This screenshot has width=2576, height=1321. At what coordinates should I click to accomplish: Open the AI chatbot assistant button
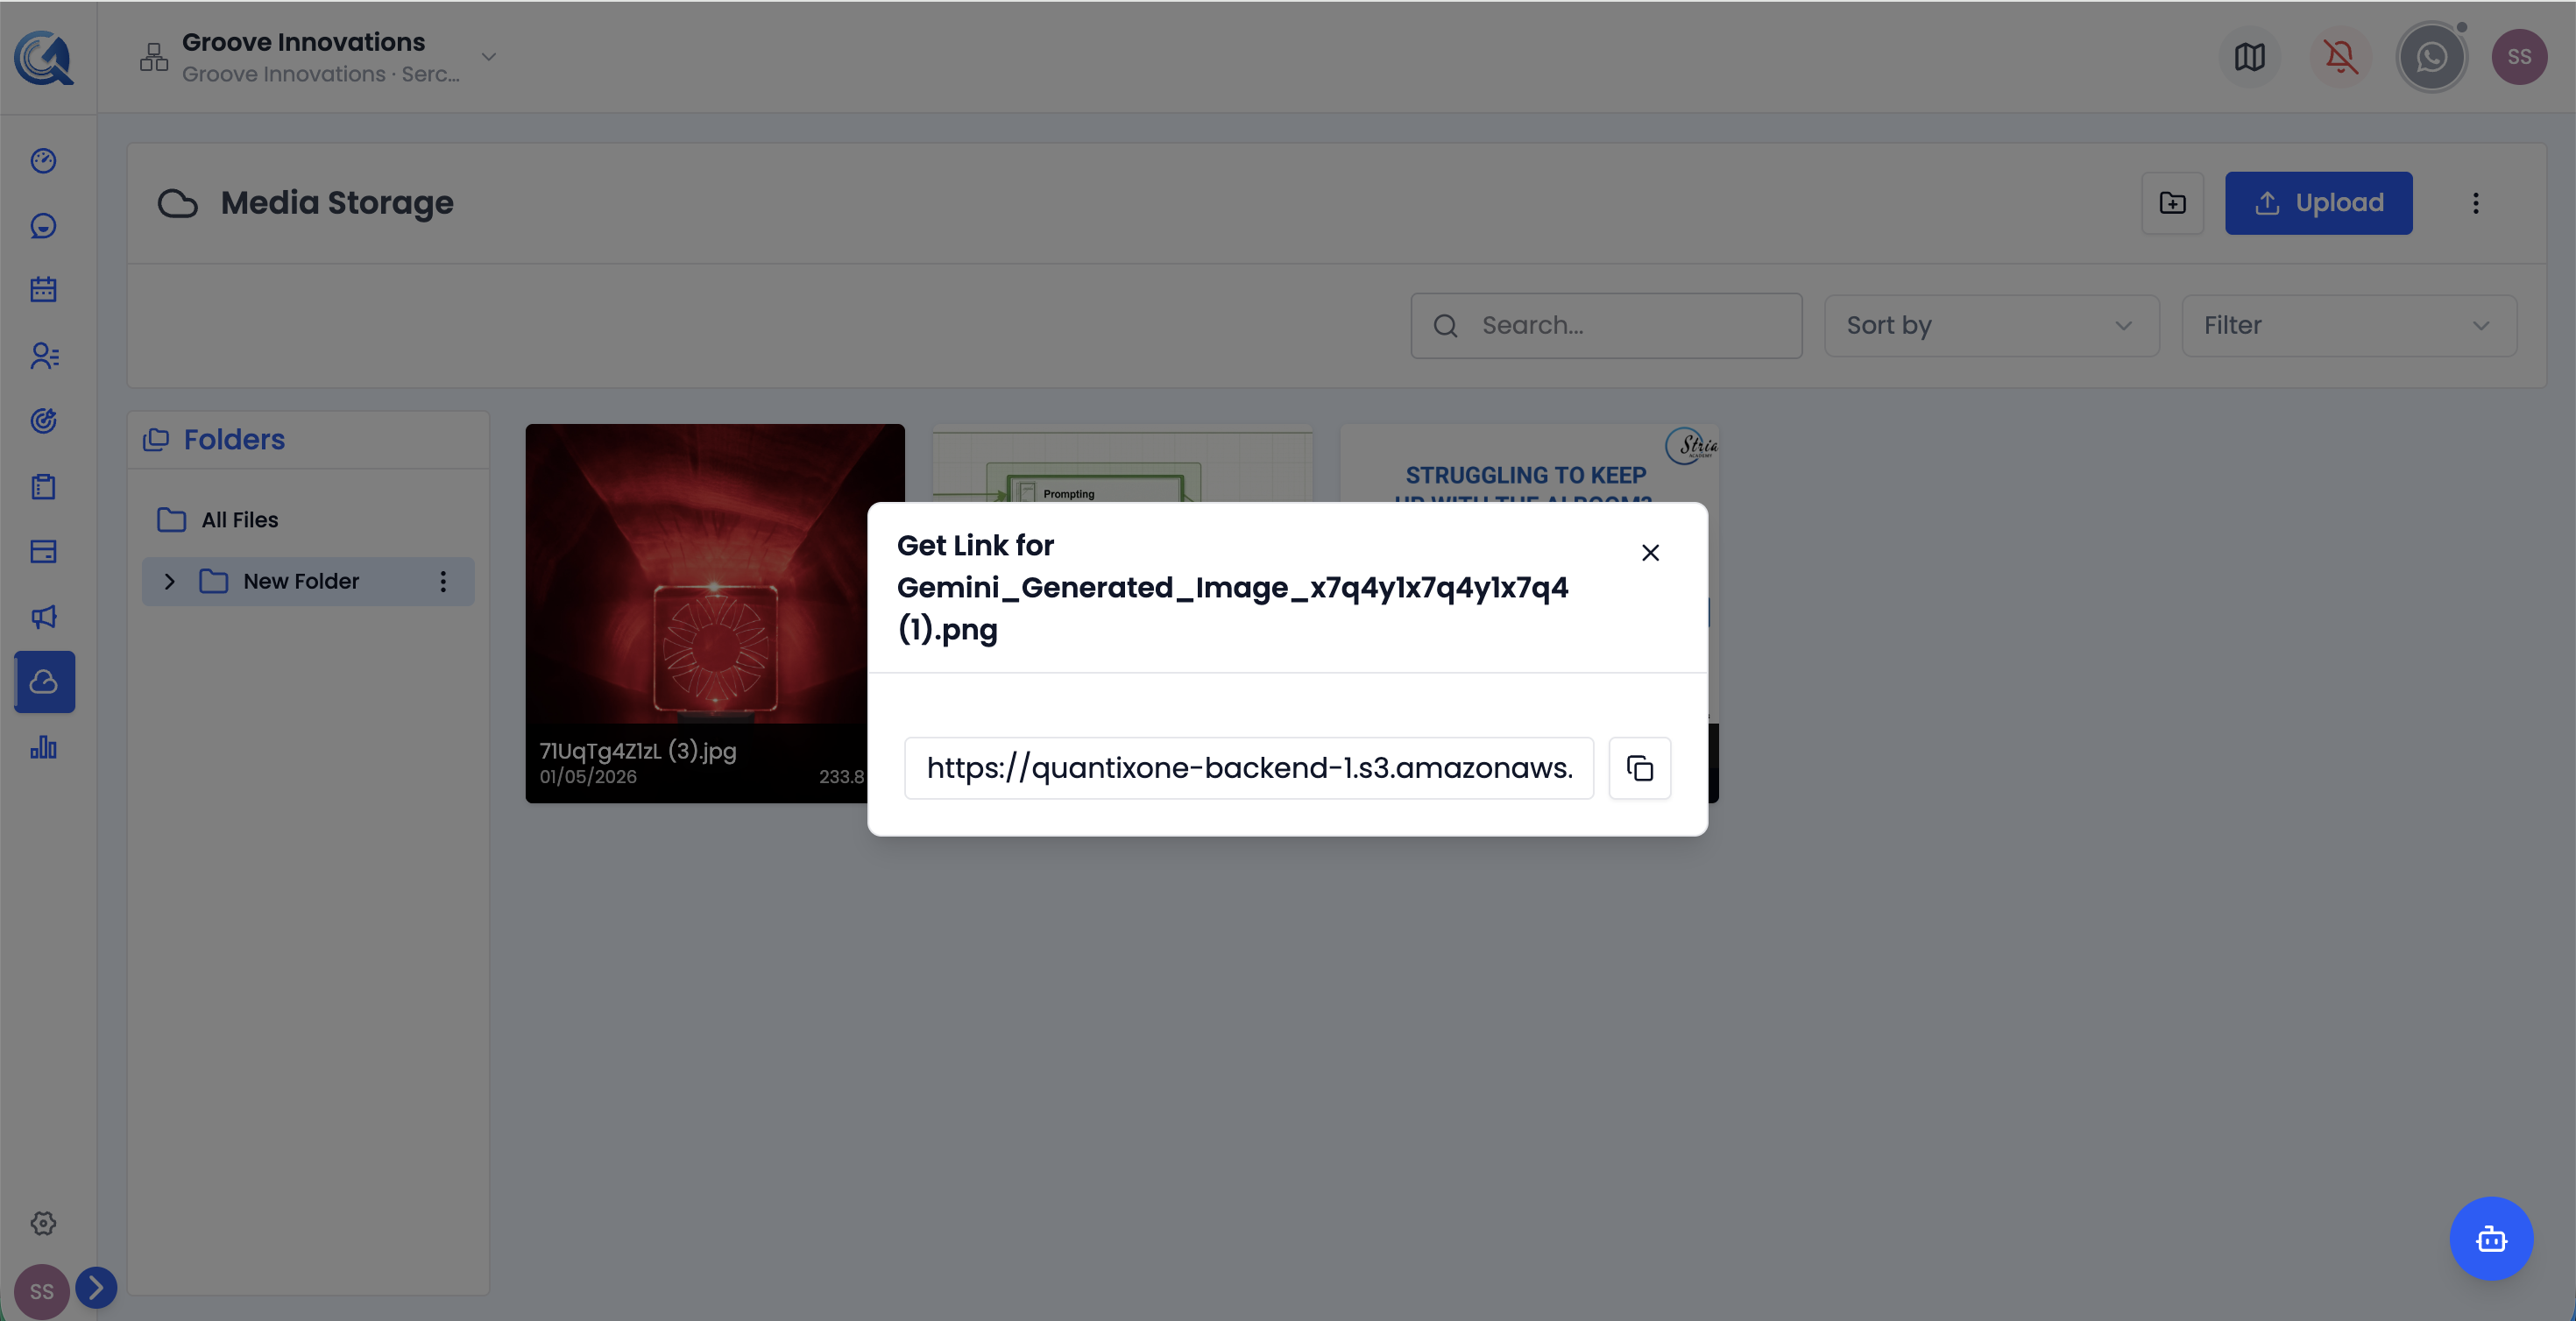[x=2490, y=1238]
